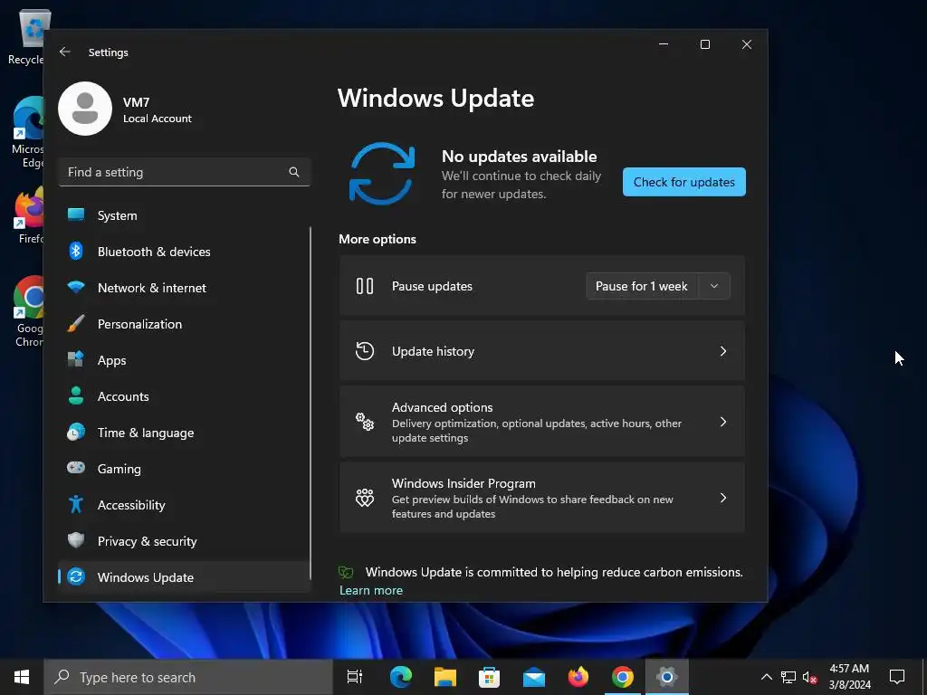Open Firefox from the taskbar
927x695 pixels.
[x=578, y=677]
